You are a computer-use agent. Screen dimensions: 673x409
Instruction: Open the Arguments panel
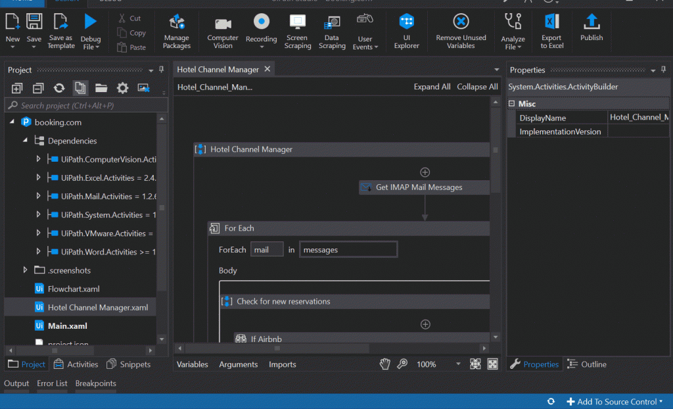238,364
